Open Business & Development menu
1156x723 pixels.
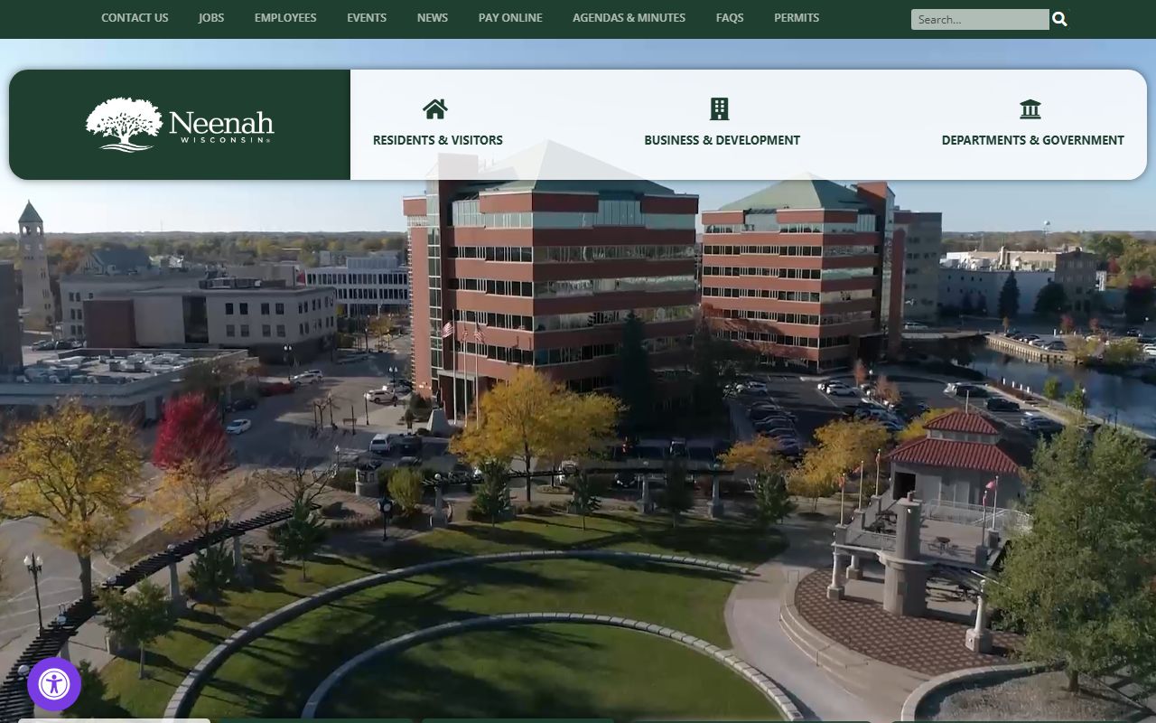click(x=722, y=140)
